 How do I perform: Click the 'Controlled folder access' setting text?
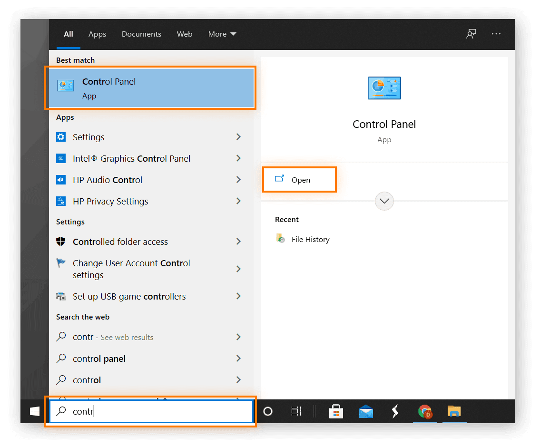(x=120, y=242)
